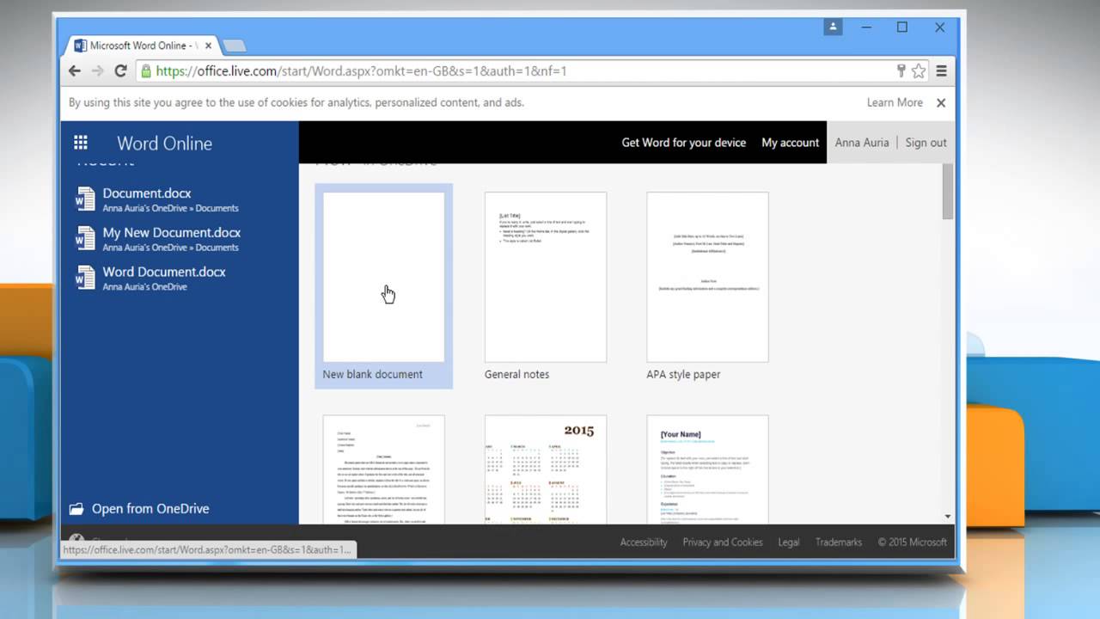Click the Chrome user profile icon

833,28
